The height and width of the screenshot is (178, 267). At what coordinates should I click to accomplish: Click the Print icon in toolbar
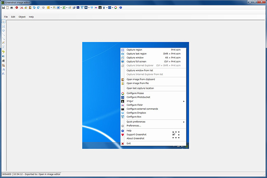click(12, 8)
